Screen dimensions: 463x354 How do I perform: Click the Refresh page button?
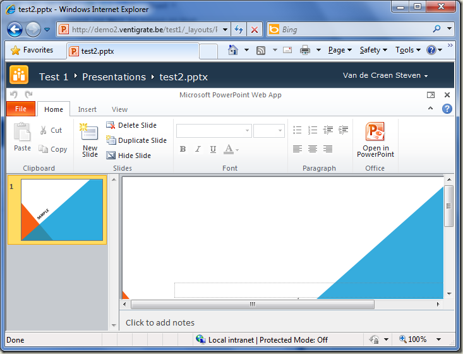click(x=239, y=30)
